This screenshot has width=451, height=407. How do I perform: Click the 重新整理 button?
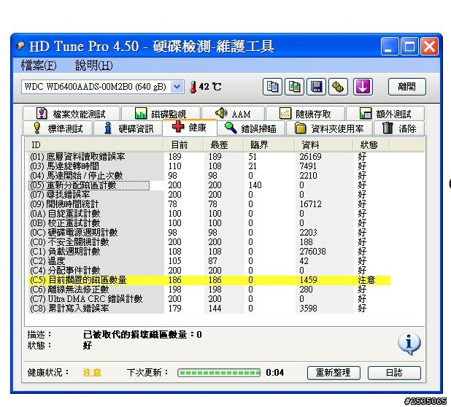coord(334,373)
